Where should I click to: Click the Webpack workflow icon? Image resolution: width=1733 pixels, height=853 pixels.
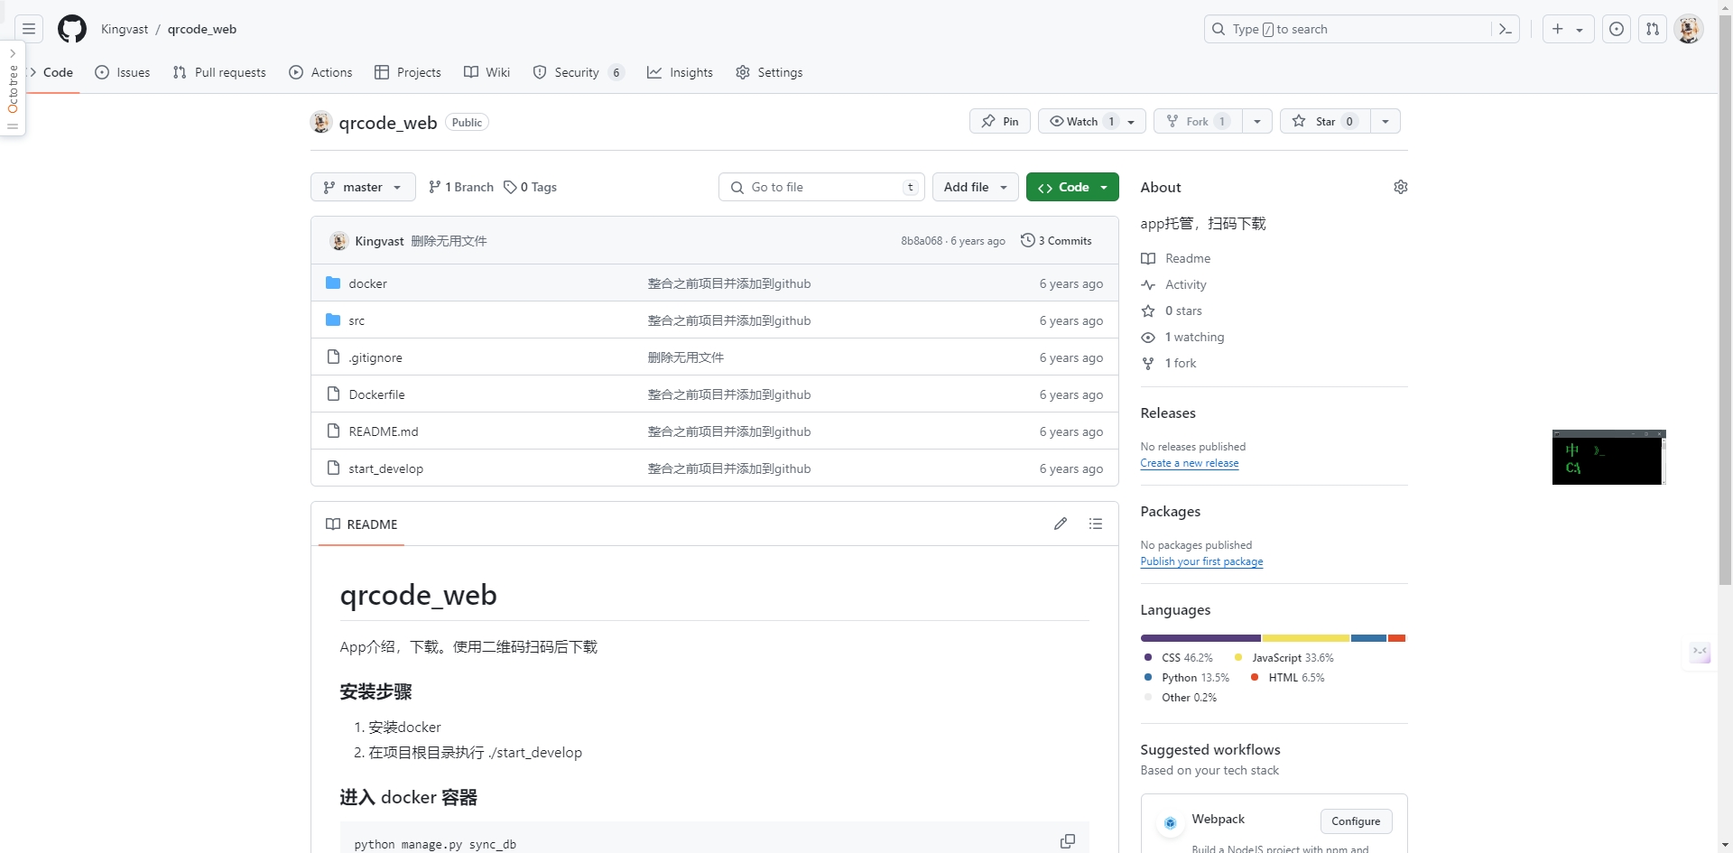pos(1170,822)
